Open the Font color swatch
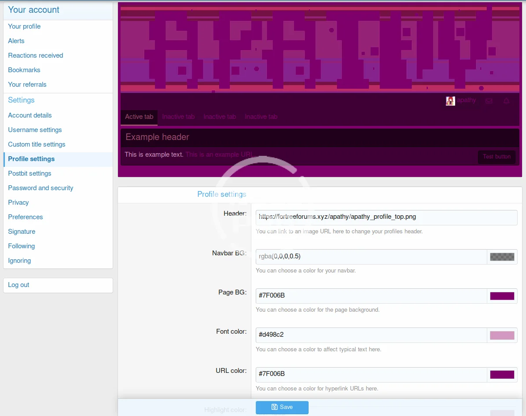Viewport: 526px width, 416px height. pos(502,335)
